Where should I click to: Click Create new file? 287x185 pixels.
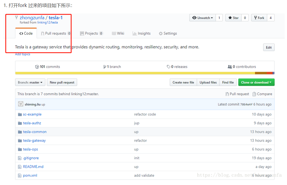coord(183,83)
